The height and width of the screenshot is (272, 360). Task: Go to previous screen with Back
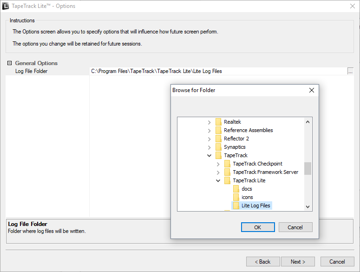[x=263, y=262]
